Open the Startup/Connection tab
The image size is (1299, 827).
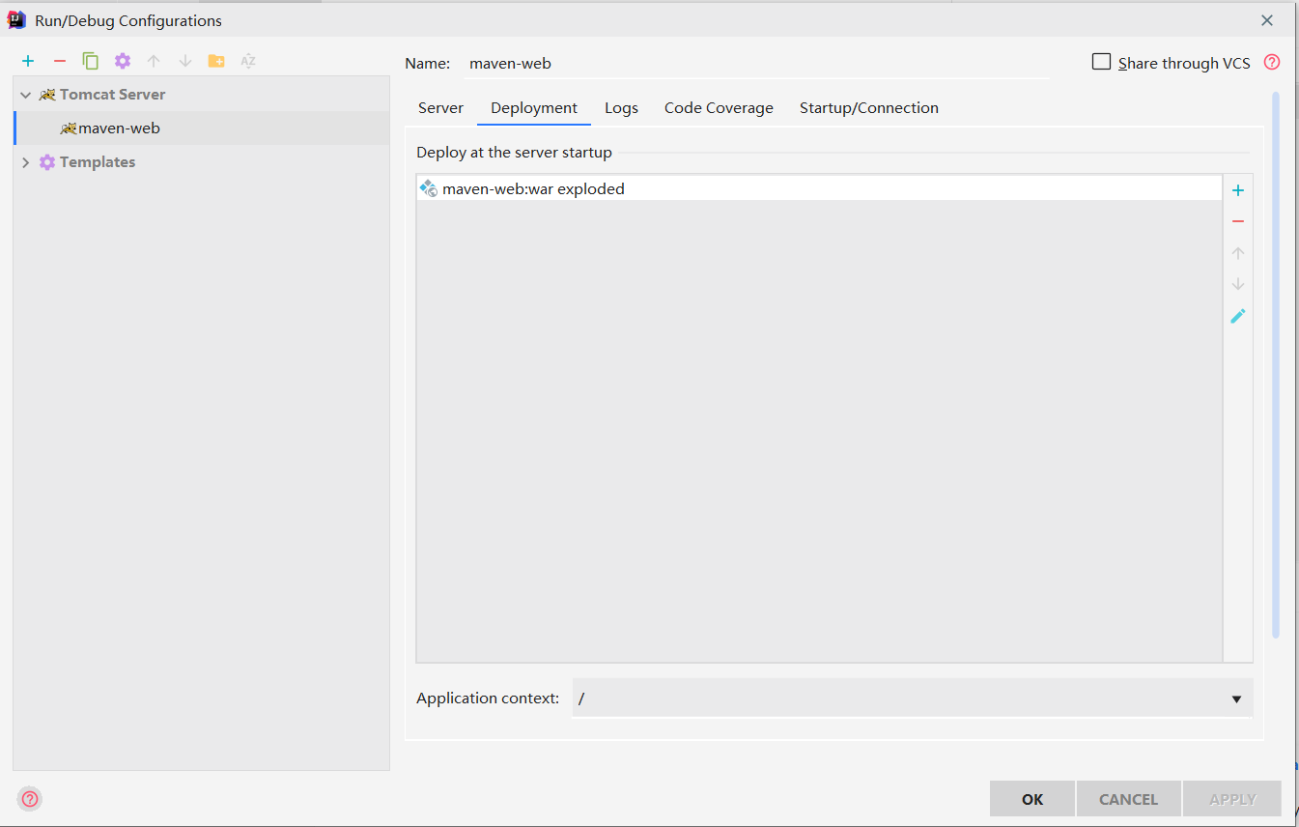click(869, 108)
